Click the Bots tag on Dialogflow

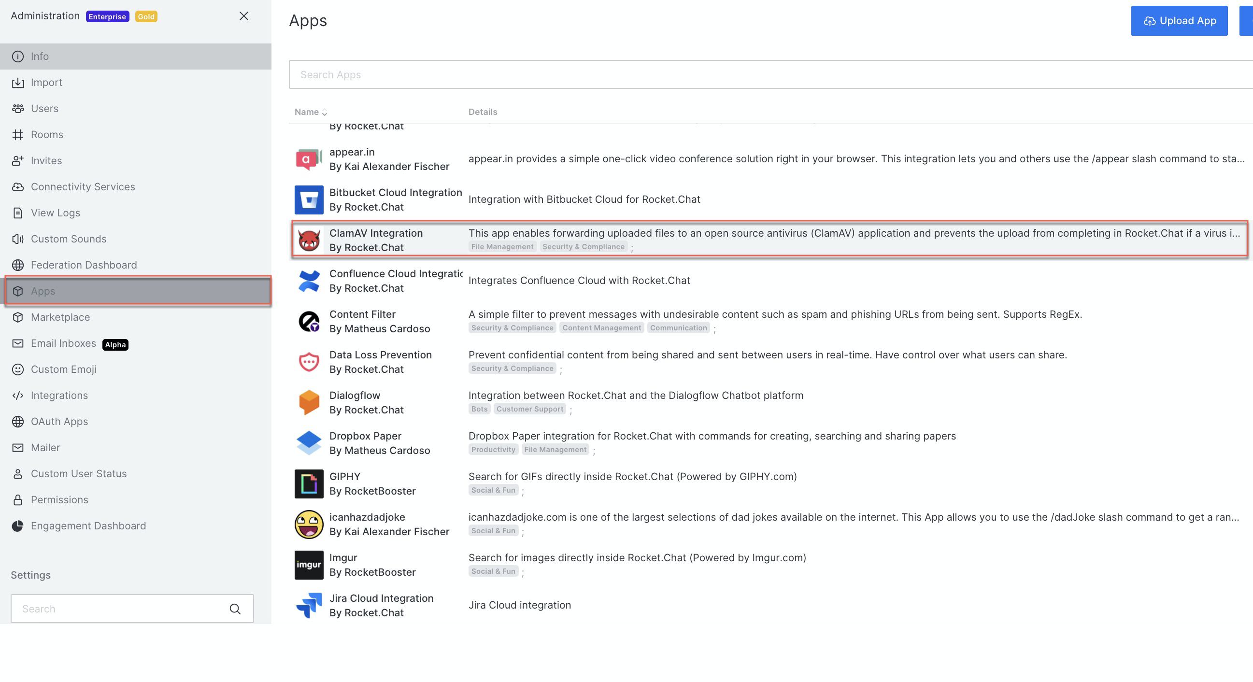coord(479,410)
